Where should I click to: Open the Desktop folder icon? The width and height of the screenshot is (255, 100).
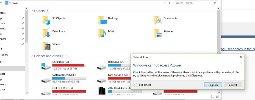(102, 20)
